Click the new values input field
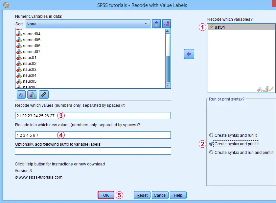 93,135
